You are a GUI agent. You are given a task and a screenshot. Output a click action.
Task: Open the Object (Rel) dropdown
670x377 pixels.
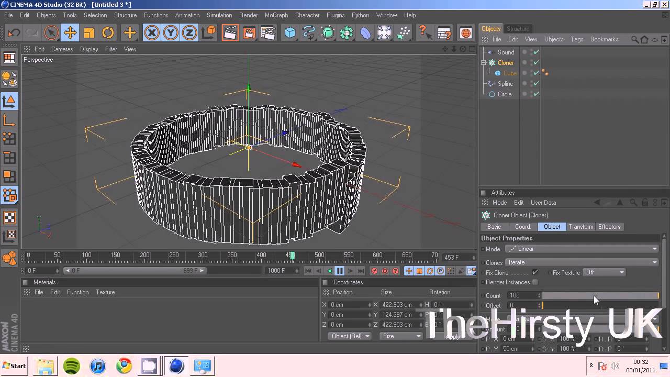350,336
